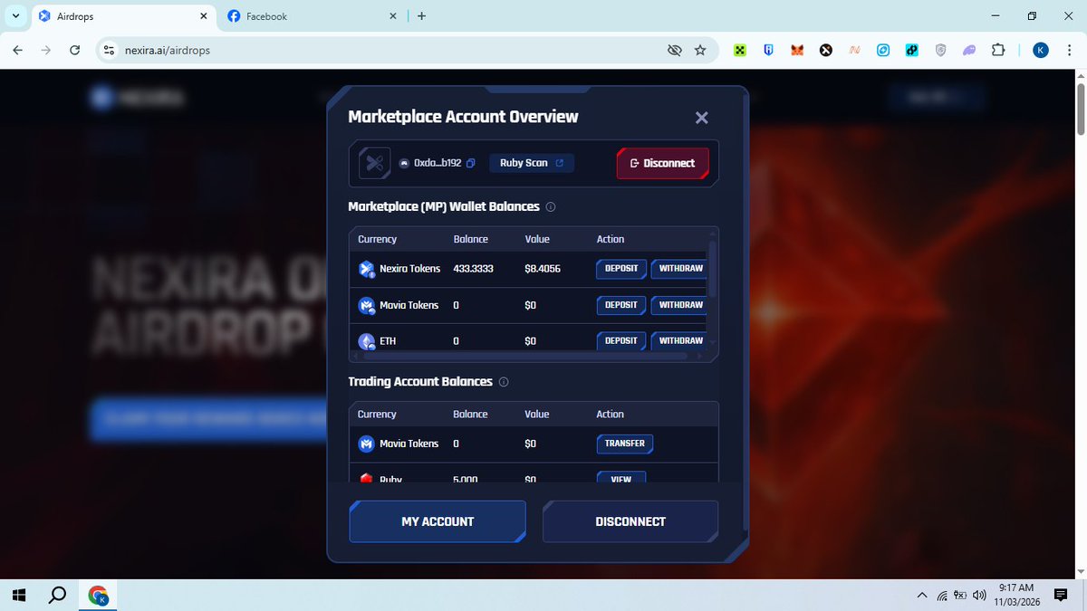The width and height of the screenshot is (1087, 611).
Task: Open the purple ghost Phantom extension
Action: 969,51
